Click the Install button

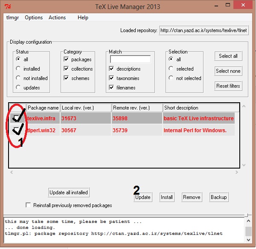click(x=167, y=197)
